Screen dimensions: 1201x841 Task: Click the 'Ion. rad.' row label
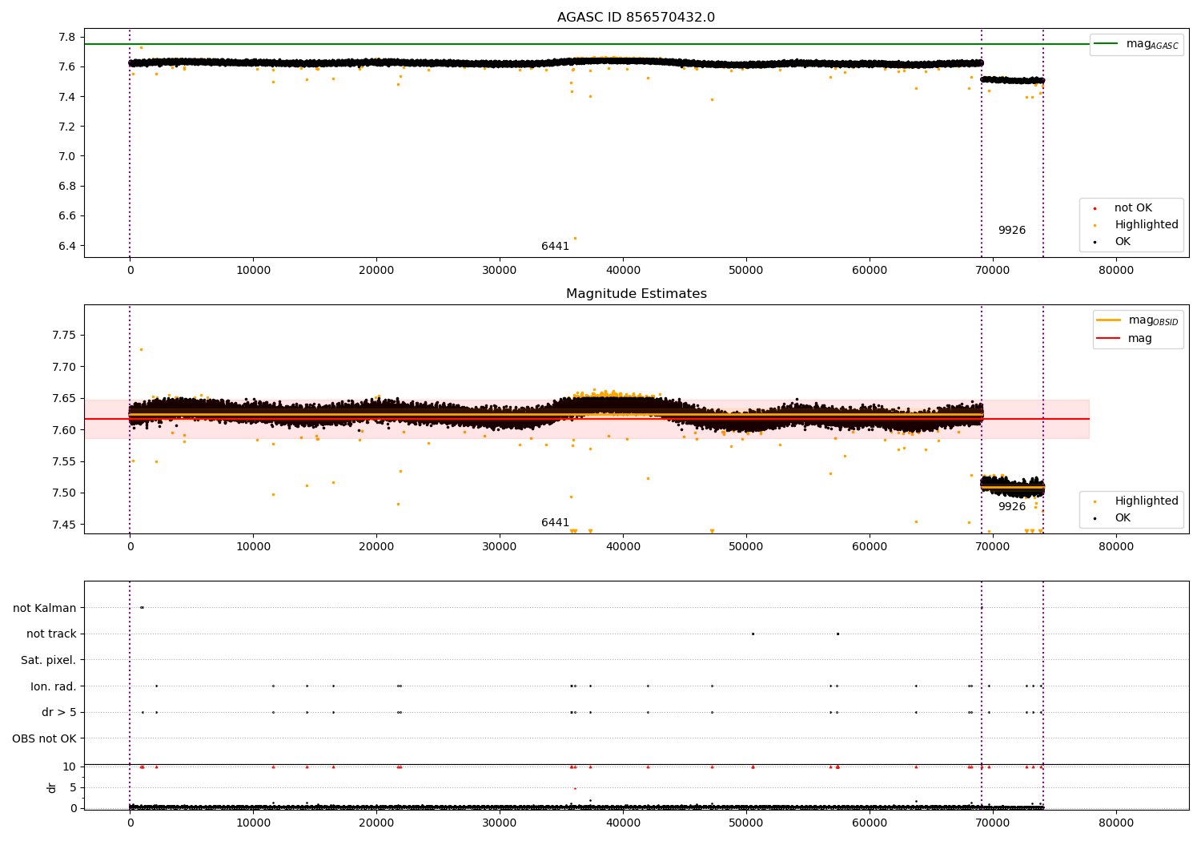coord(54,687)
